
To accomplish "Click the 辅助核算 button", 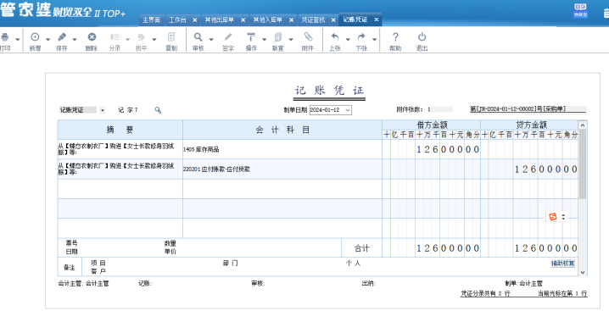I will [563, 264].
